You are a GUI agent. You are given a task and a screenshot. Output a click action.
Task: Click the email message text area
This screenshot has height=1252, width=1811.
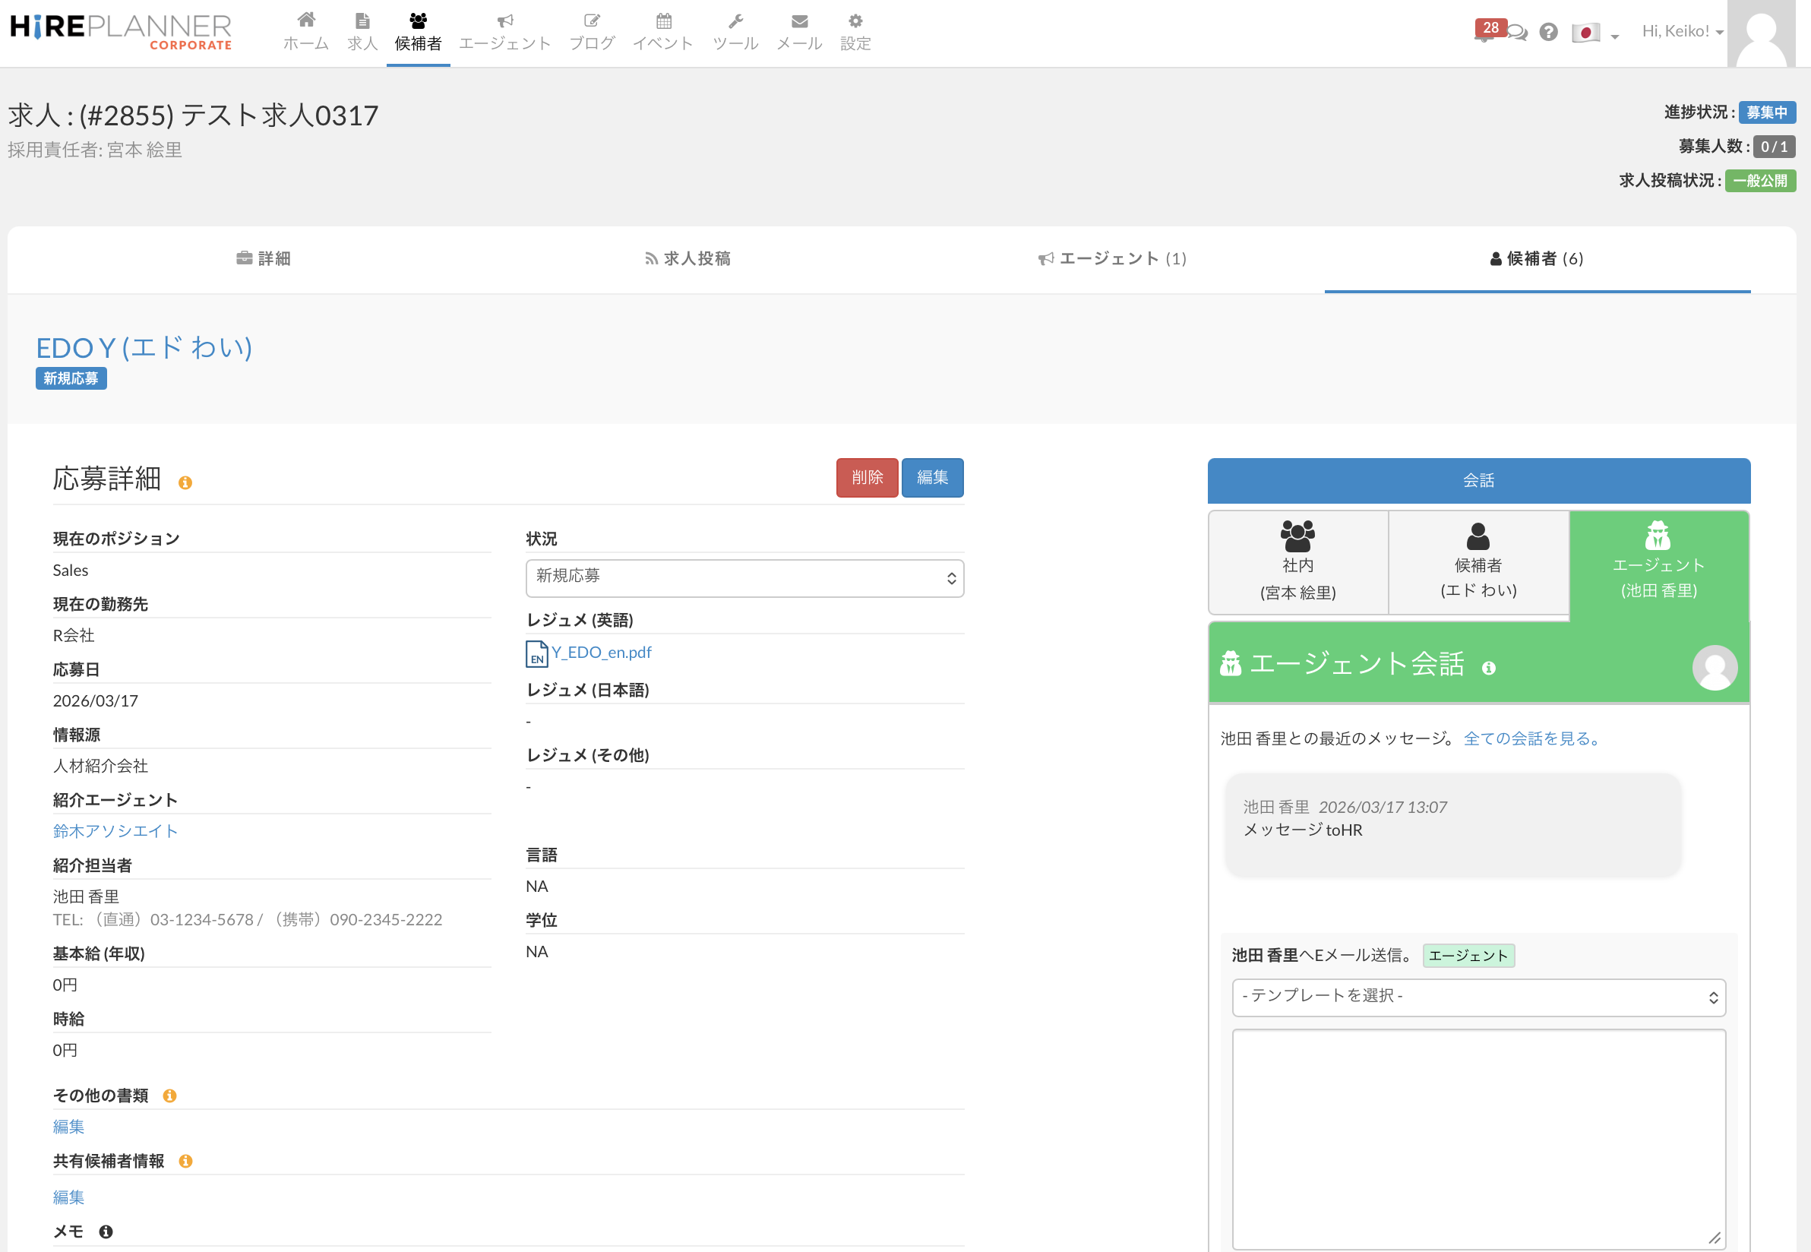pos(1478,1137)
